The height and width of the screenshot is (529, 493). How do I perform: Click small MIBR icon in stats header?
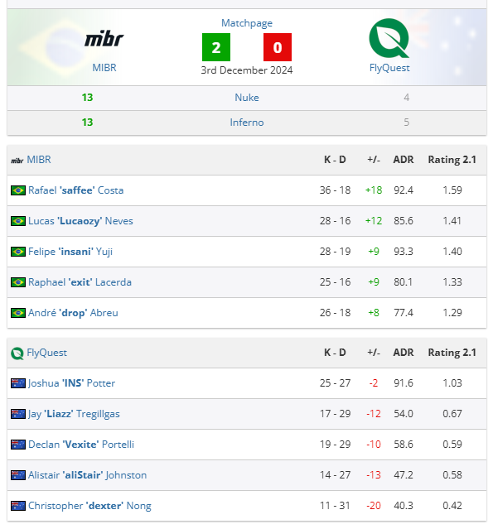17,161
